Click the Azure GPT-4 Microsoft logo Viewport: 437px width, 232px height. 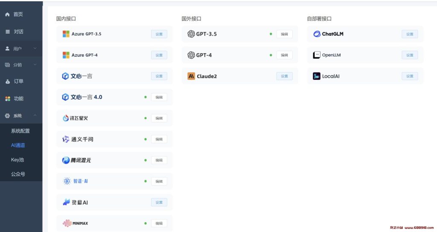tap(66, 55)
